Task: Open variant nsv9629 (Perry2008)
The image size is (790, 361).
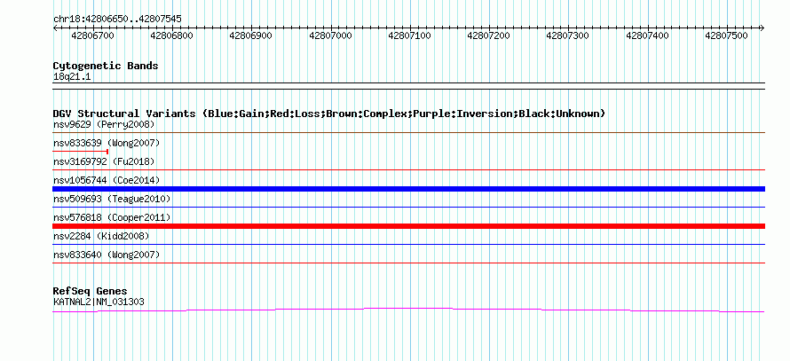Action: click(x=104, y=124)
